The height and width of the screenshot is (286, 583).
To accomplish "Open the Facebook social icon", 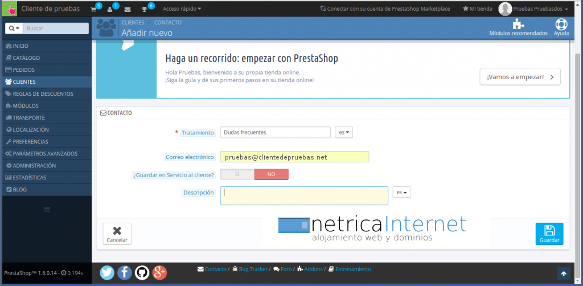I will (125, 272).
